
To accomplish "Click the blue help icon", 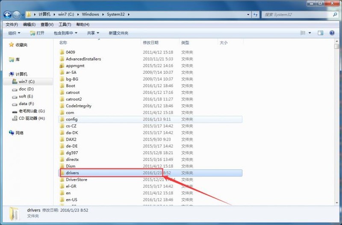I will [x=332, y=33].
